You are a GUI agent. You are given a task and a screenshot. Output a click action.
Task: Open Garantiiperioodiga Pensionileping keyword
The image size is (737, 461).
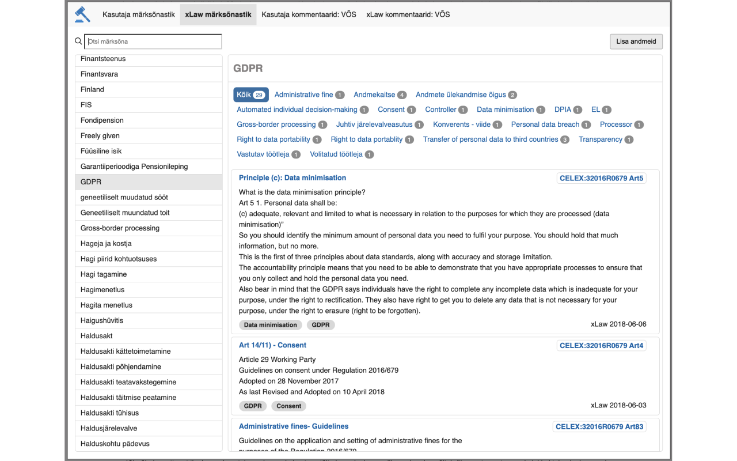click(x=149, y=167)
